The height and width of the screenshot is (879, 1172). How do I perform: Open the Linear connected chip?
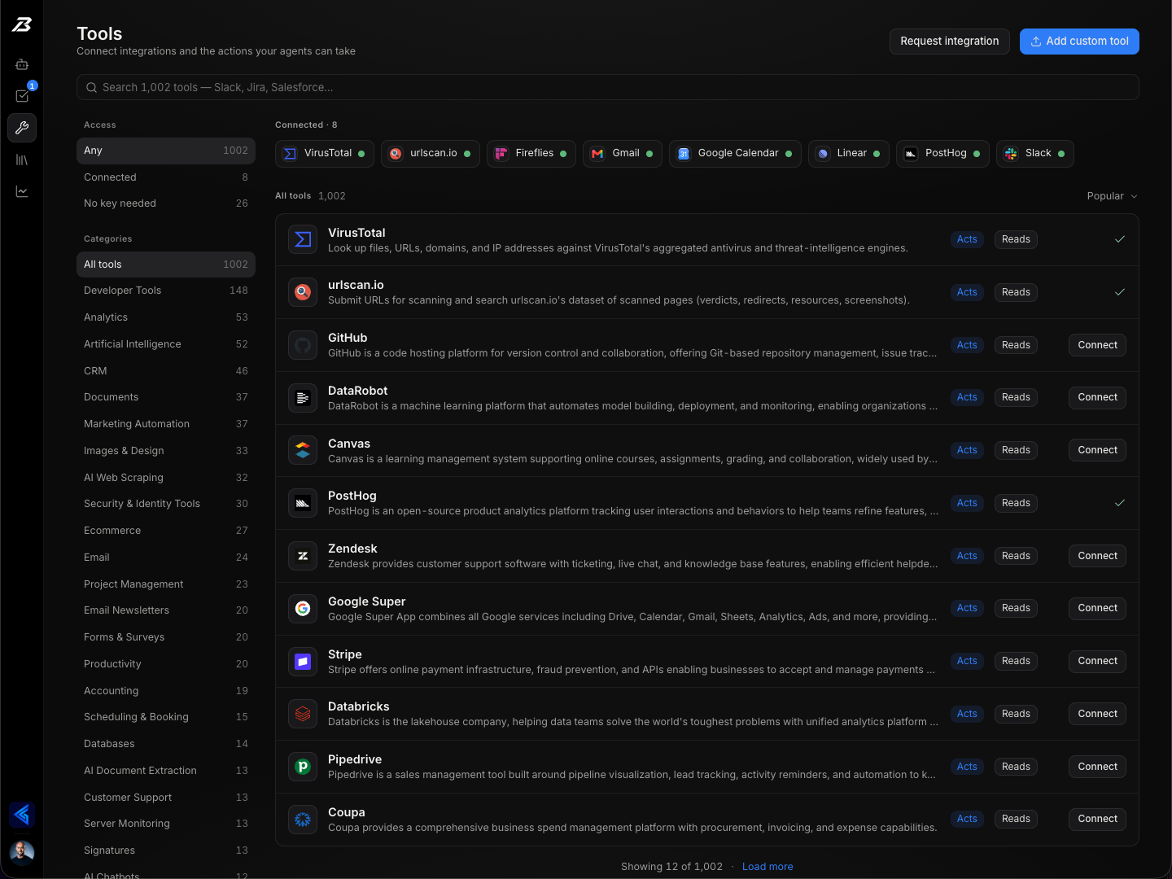[849, 153]
